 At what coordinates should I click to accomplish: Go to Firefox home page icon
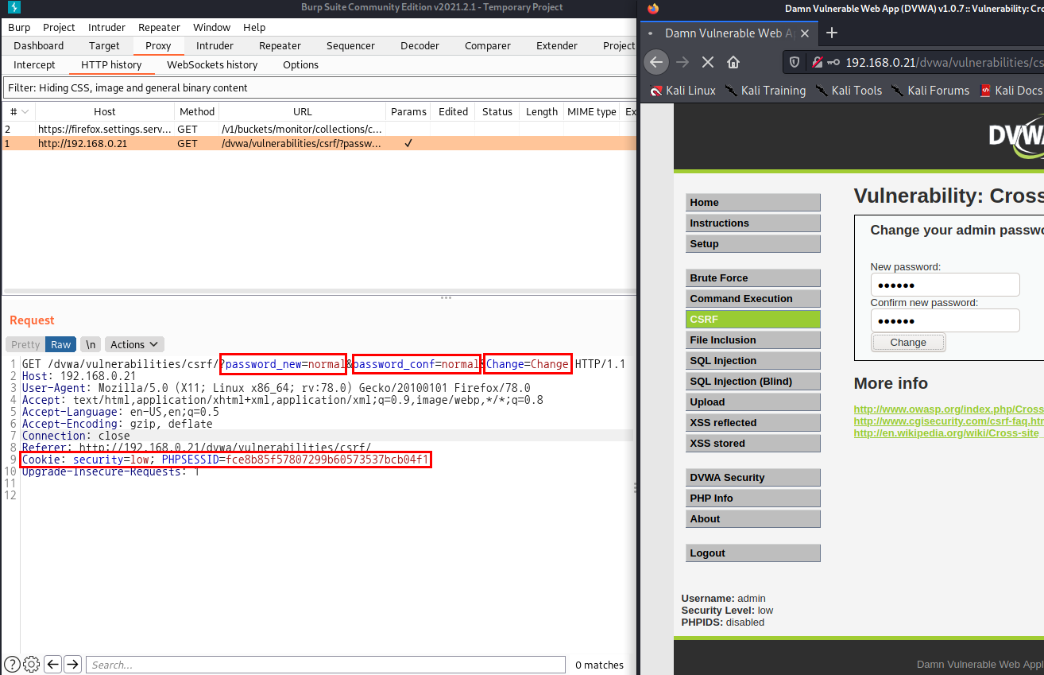tap(733, 62)
